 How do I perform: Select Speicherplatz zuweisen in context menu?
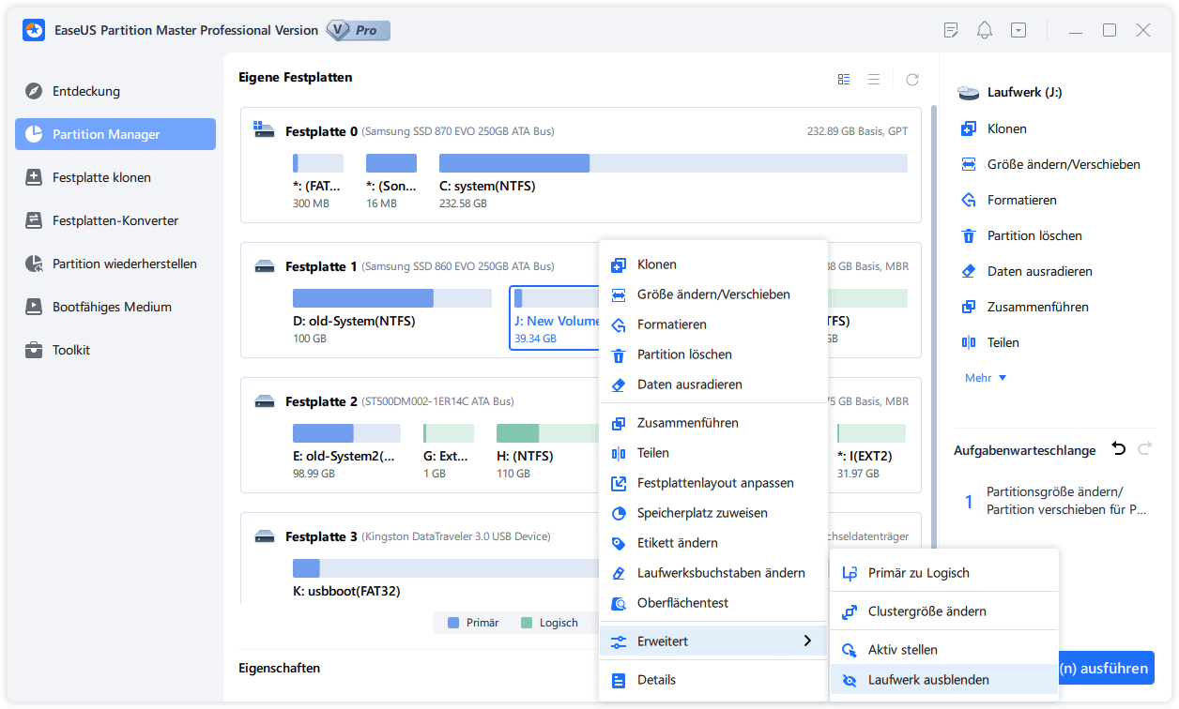click(x=712, y=513)
